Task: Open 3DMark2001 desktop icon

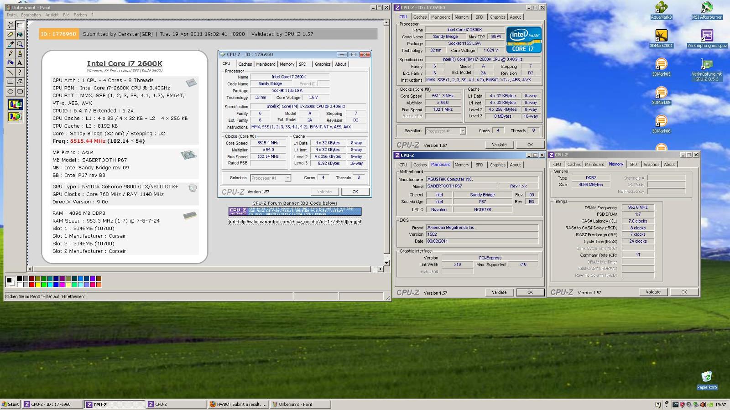Action: click(661, 39)
